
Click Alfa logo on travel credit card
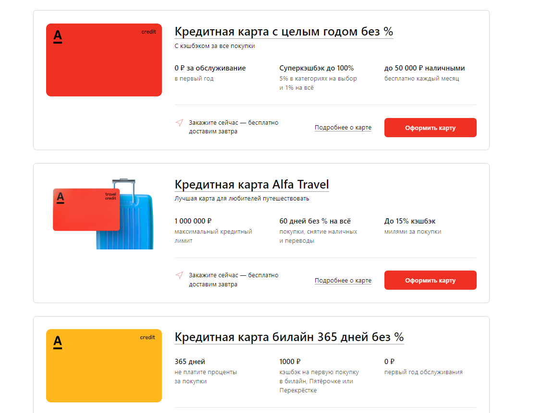tap(61, 198)
